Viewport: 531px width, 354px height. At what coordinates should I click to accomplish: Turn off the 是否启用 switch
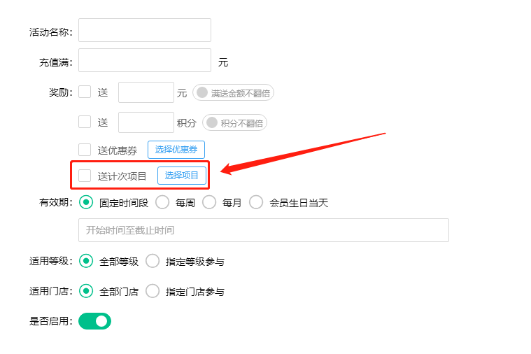pos(95,321)
